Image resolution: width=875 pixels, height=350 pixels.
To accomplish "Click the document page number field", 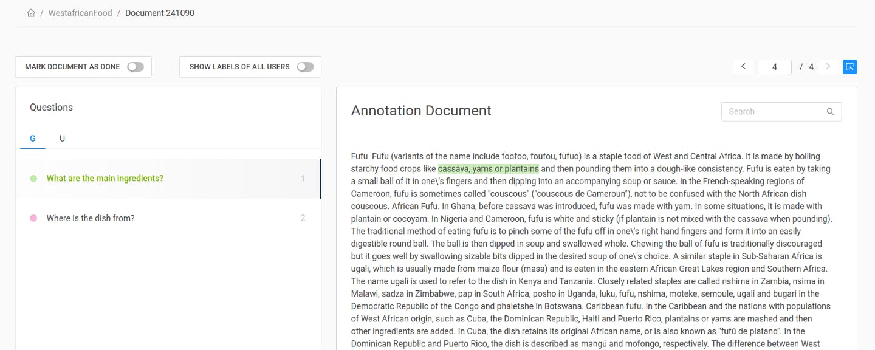I will (x=775, y=67).
